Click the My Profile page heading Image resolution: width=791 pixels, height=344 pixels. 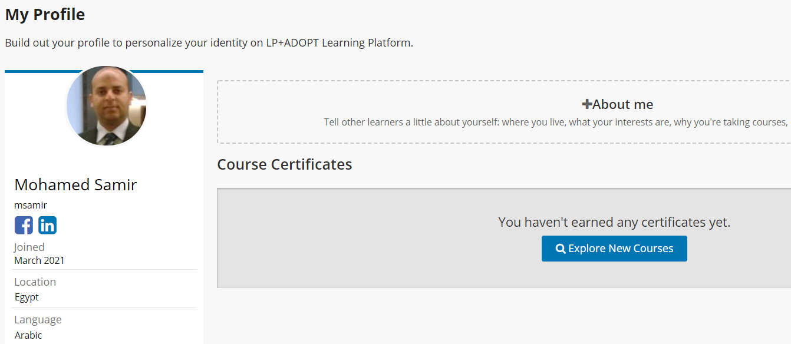click(45, 15)
